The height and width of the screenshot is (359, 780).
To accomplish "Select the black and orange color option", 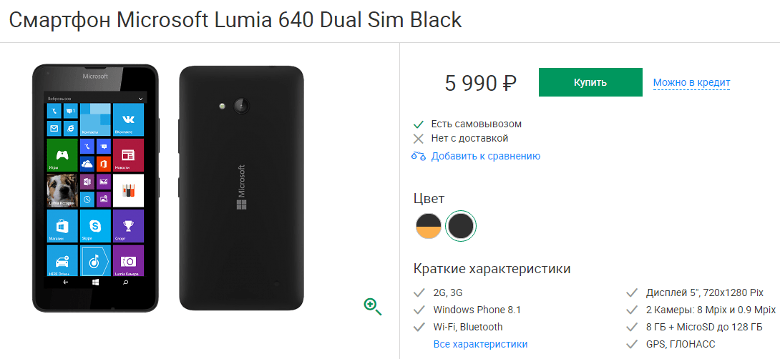I will 429,226.
